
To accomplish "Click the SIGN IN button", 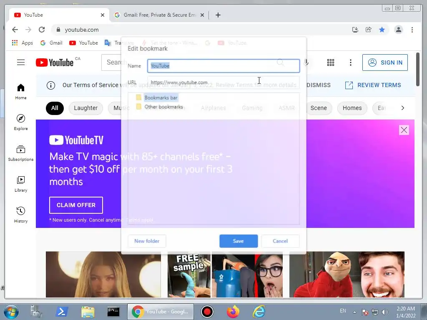I will pyautogui.click(x=385, y=62).
